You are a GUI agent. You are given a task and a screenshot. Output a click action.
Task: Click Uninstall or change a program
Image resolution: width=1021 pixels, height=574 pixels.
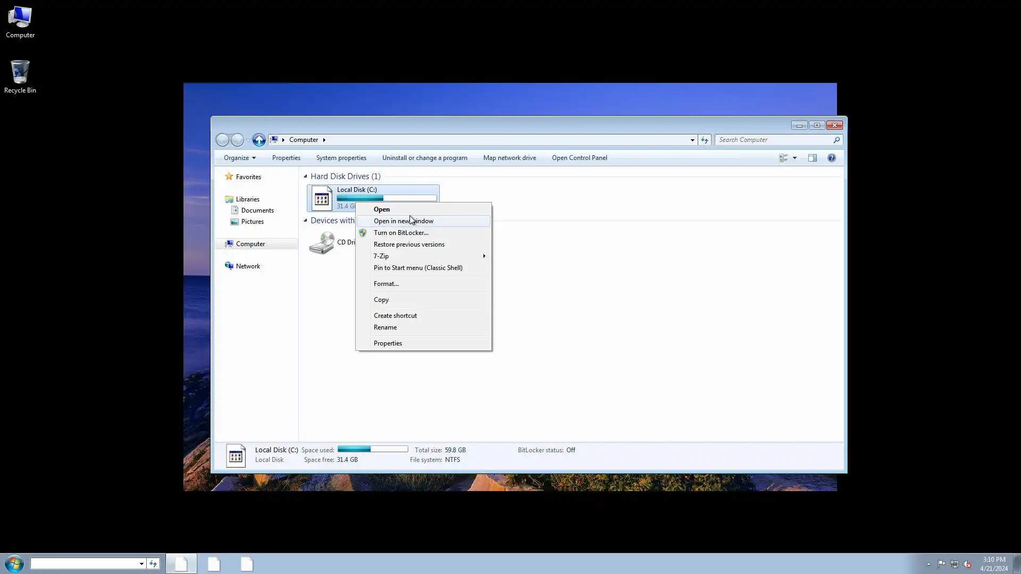point(424,158)
